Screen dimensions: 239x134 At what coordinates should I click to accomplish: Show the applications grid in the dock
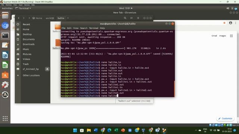(x=5, y=118)
